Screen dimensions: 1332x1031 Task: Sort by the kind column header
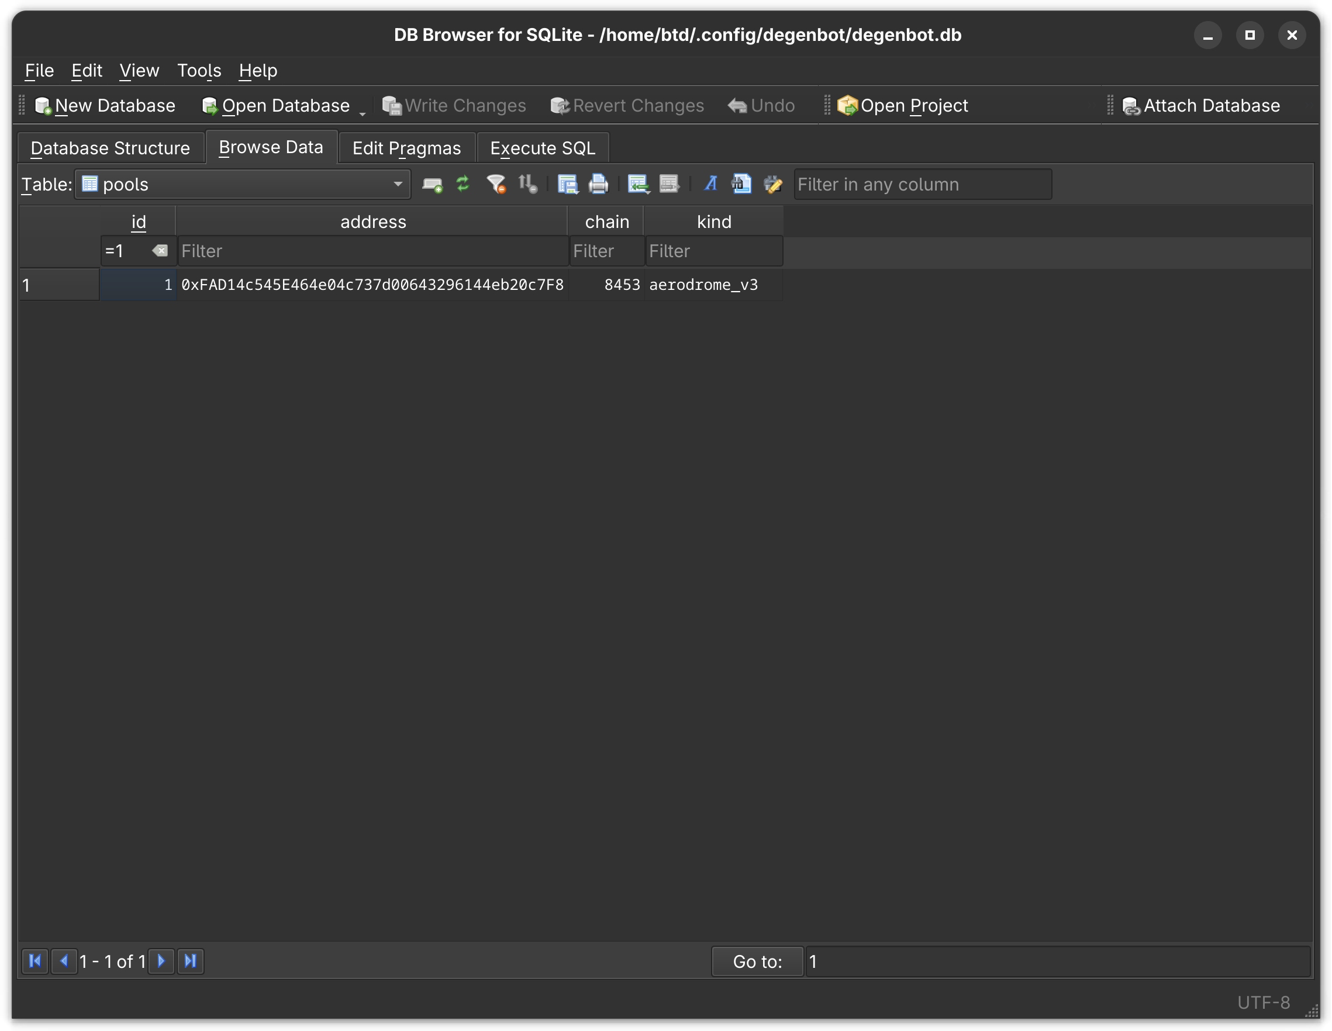click(713, 222)
